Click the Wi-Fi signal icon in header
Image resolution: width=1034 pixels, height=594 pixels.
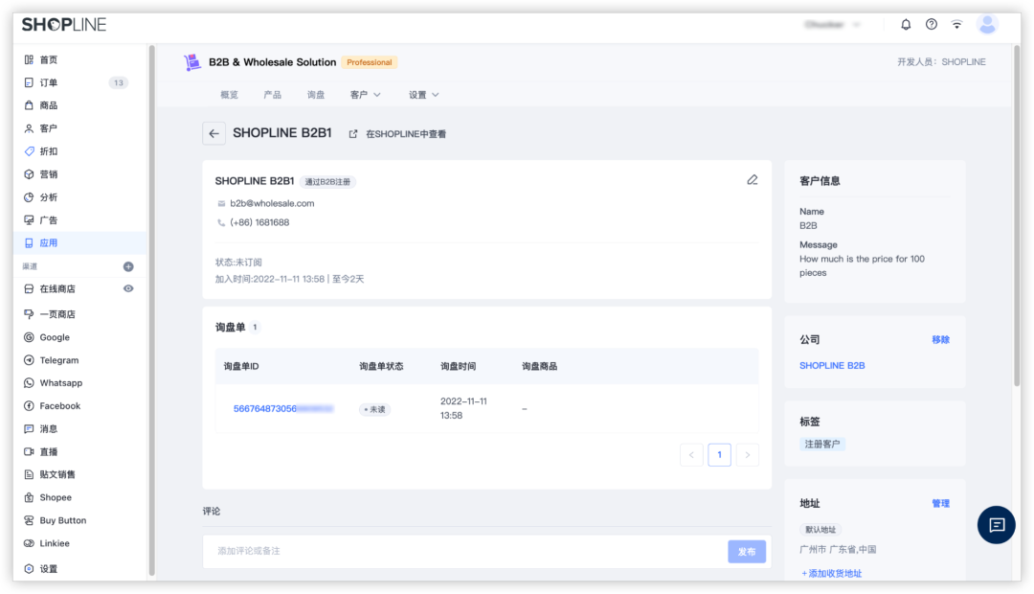[x=956, y=24]
